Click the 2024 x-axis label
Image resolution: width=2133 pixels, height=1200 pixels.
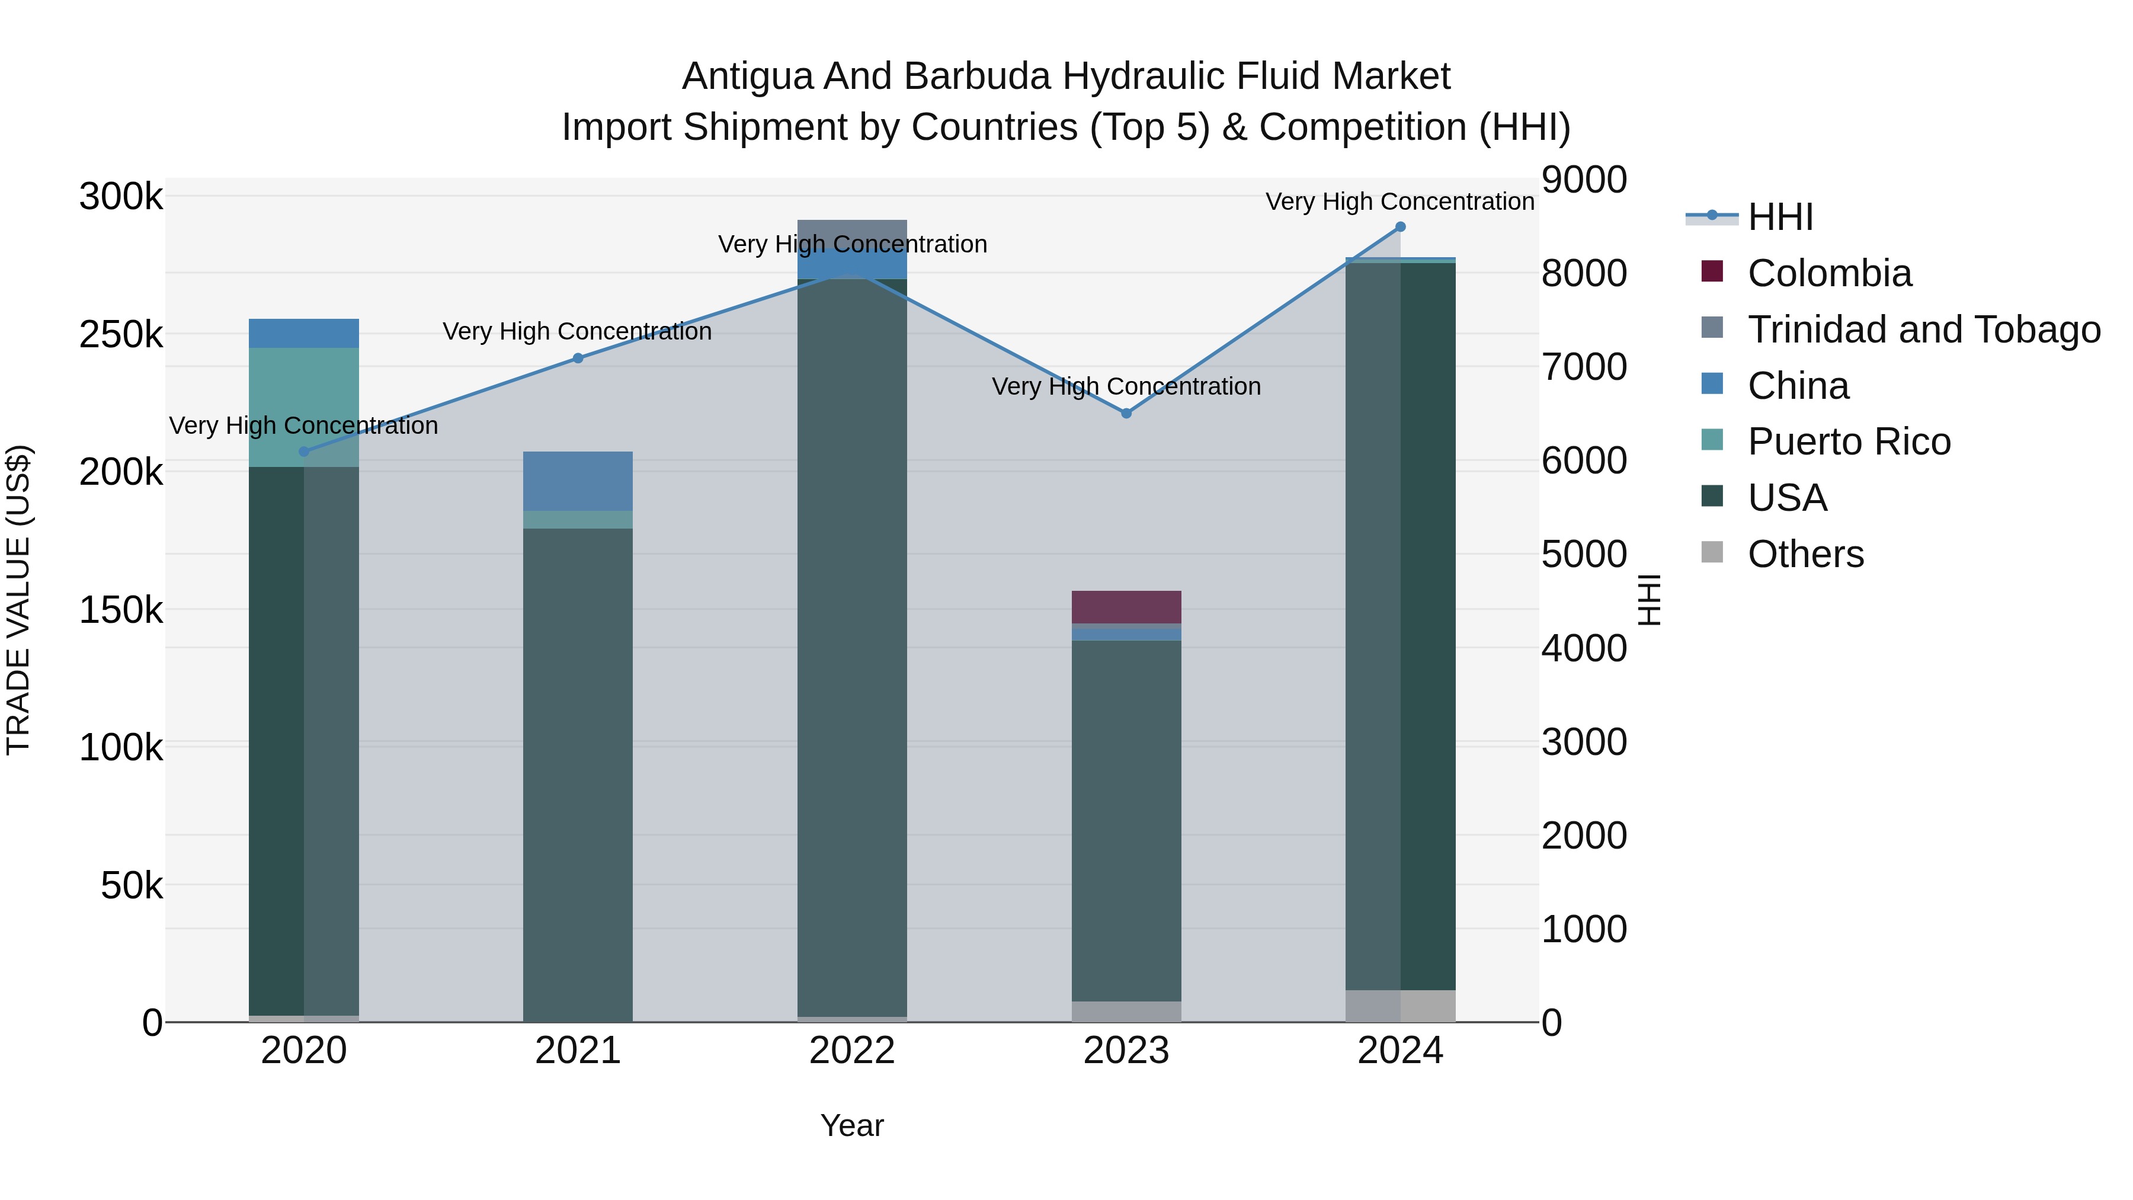[x=1400, y=1051]
